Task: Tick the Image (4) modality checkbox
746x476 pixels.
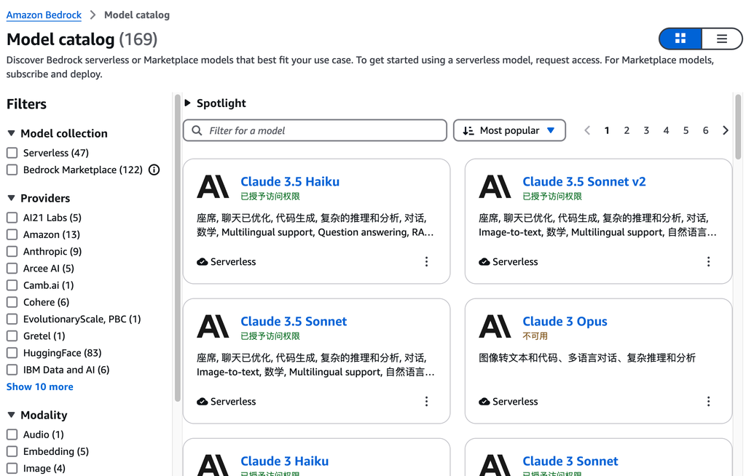Action: point(12,469)
